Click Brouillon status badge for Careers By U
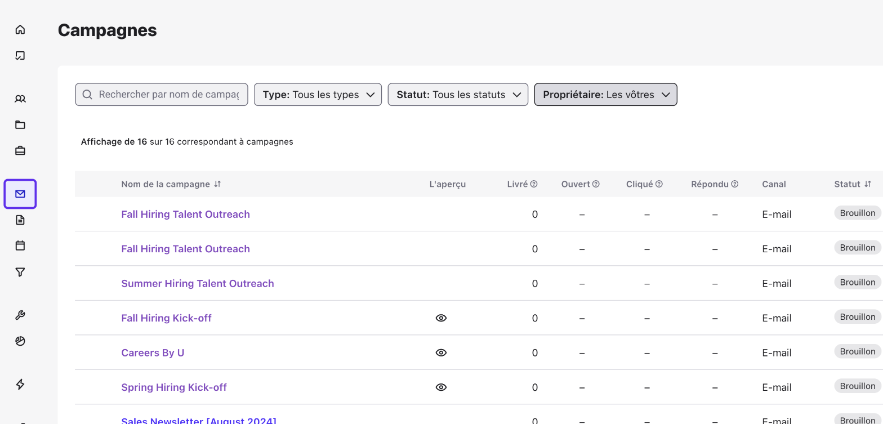Screen dimensions: 883x424 click(858, 351)
